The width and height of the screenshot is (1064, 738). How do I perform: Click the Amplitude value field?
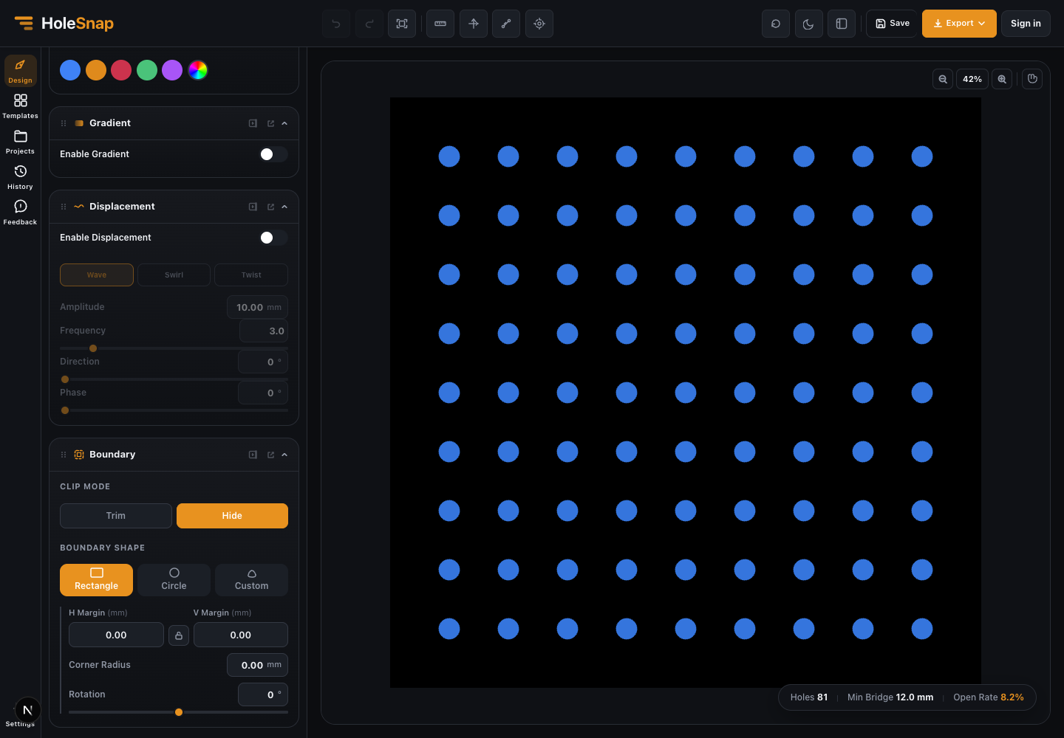tap(257, 307)
